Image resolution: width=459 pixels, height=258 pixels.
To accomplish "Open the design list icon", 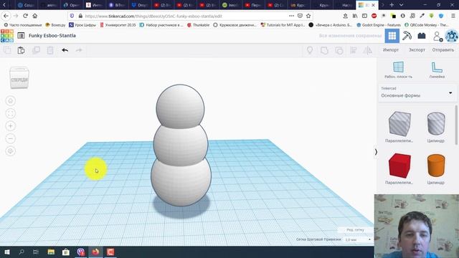I will tap(21, 36).
